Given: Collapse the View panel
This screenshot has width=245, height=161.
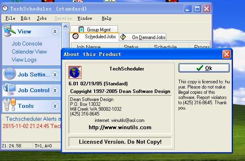Looking at the screenshot, I should coord(55,32).
